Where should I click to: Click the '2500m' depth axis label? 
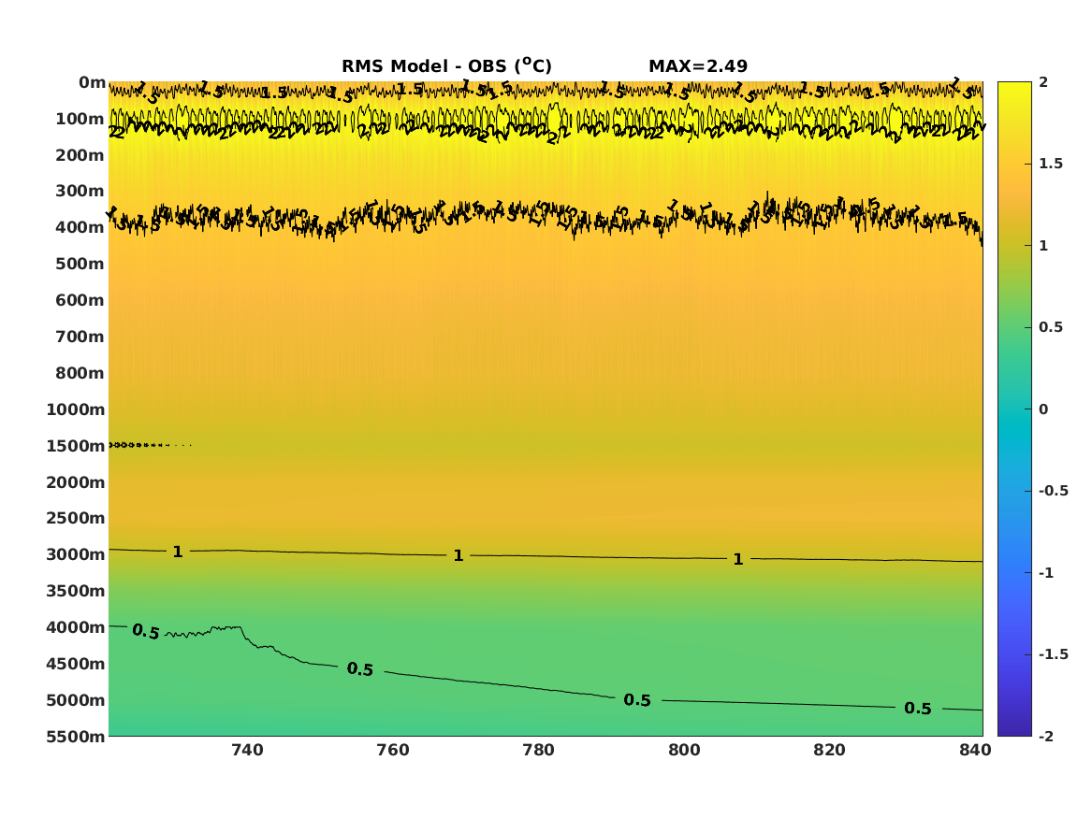coord(76,518)
